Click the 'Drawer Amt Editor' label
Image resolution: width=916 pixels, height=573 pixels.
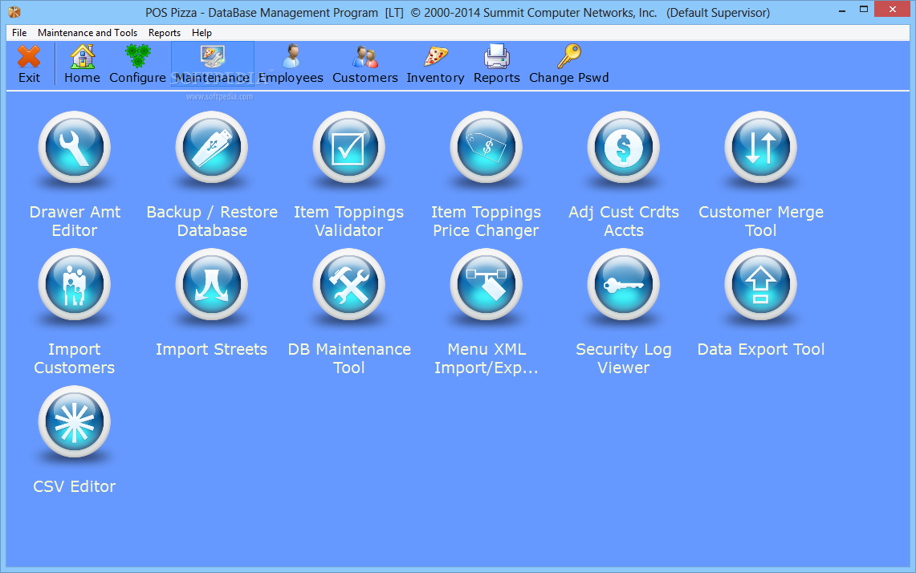click(75, 221)
